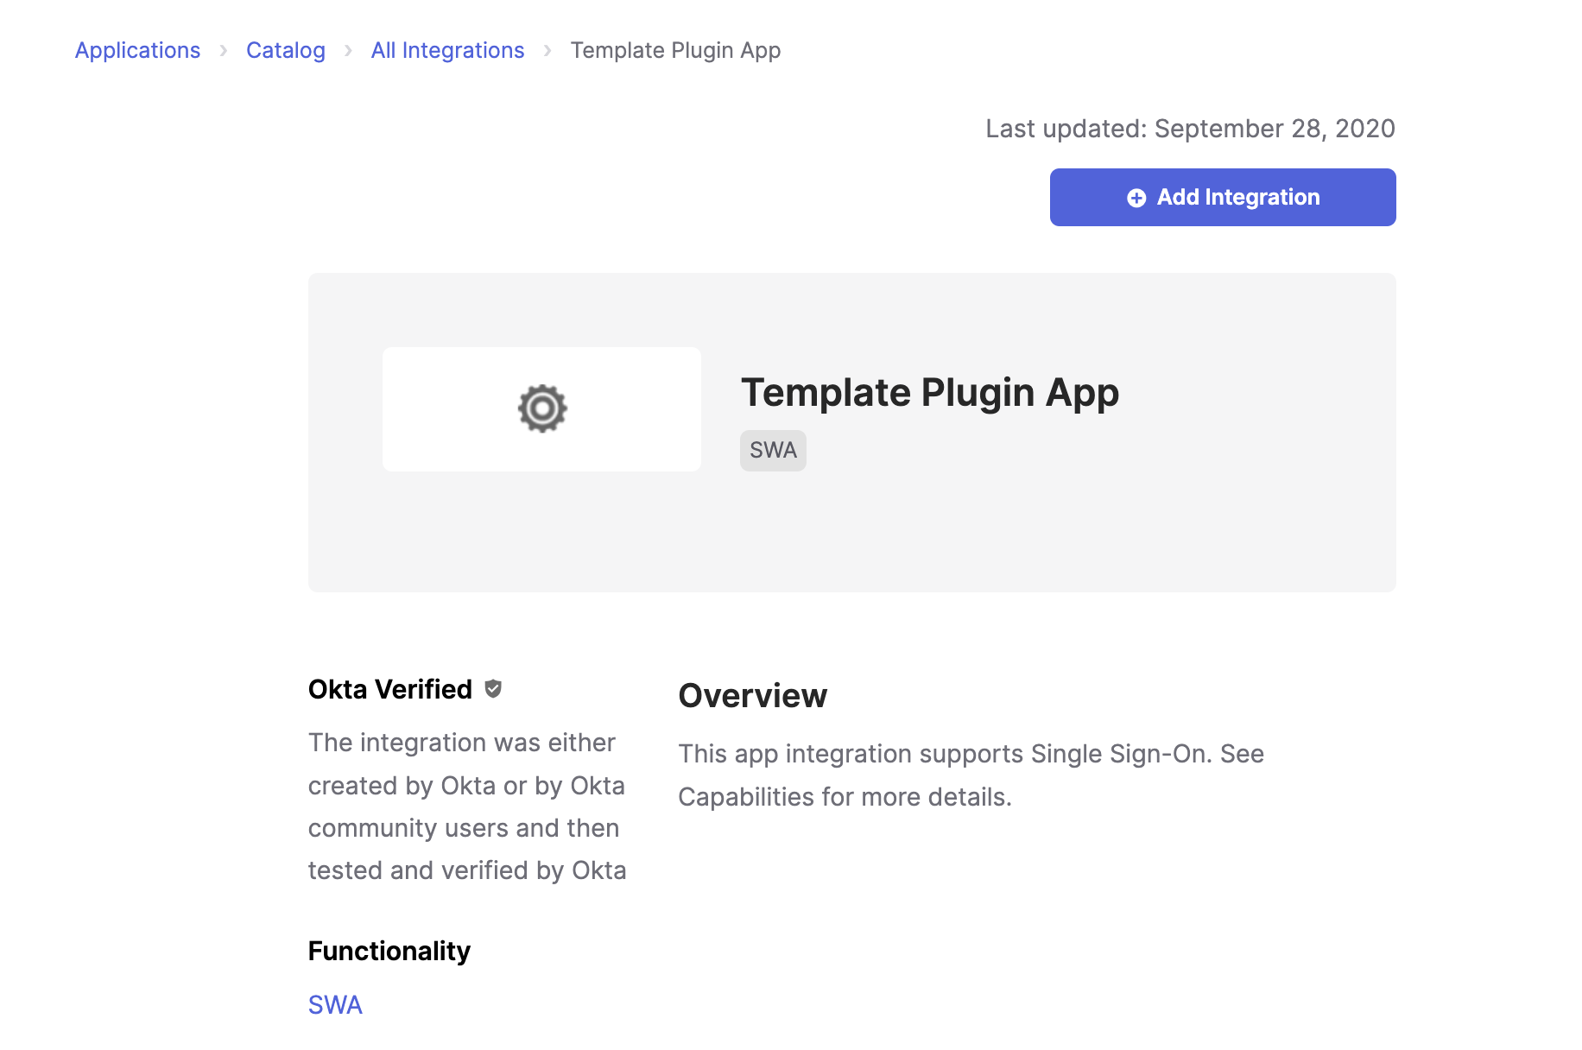Click the chevron after Catalog breadcrumb

(x=349, y=51)
